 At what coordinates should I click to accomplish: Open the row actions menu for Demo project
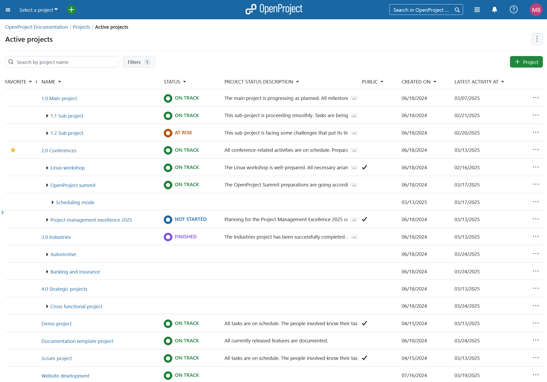pyautogui.click(x=536, y=323)
